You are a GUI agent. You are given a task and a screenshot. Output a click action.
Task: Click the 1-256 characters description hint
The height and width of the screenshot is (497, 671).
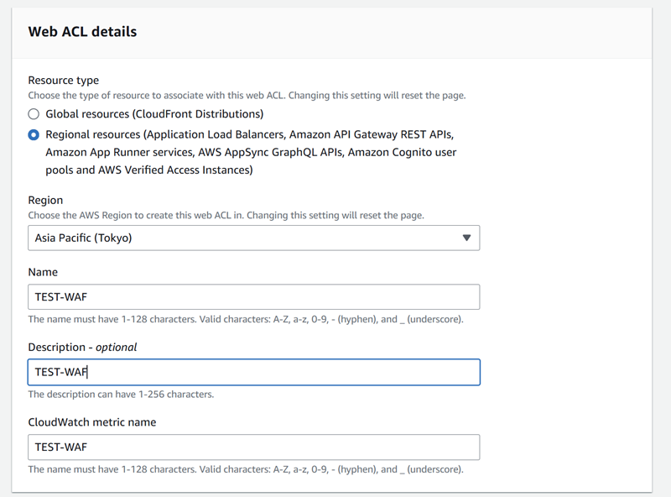pyautogui.click(x=121, y=395)
